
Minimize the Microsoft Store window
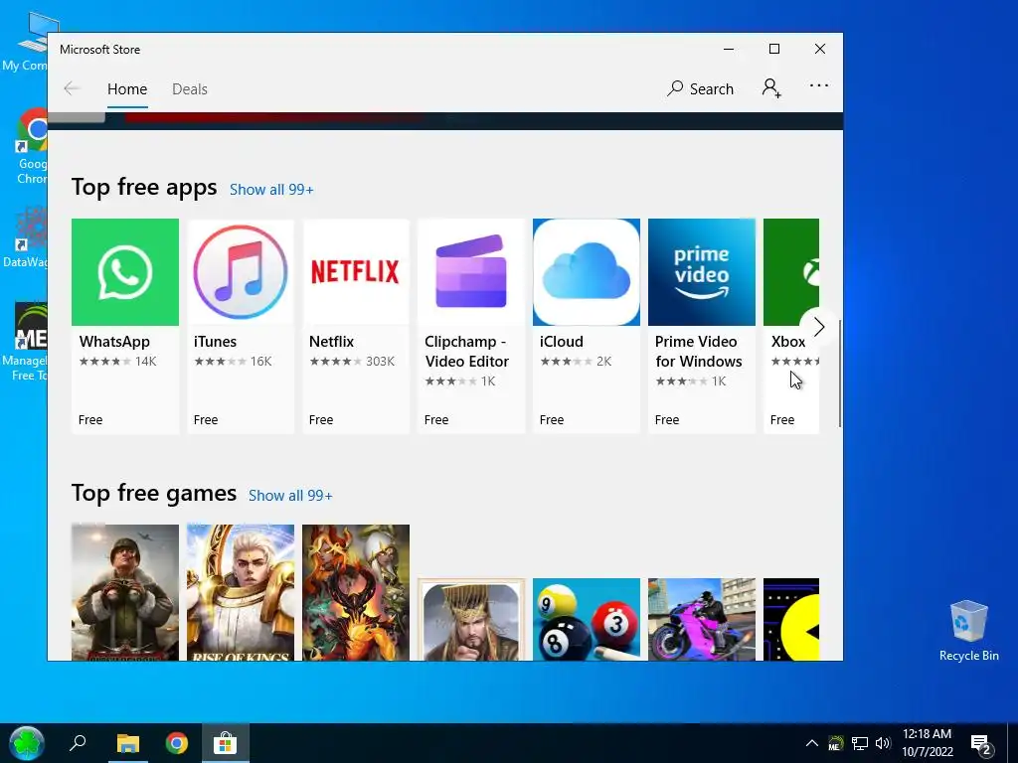[x=729, y=50]
